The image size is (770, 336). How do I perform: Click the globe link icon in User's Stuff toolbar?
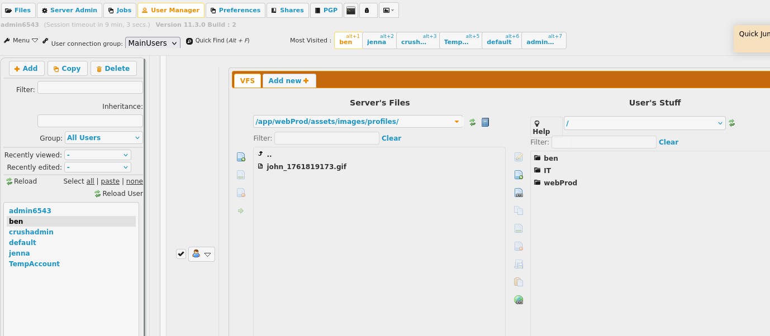pos(519,300)
